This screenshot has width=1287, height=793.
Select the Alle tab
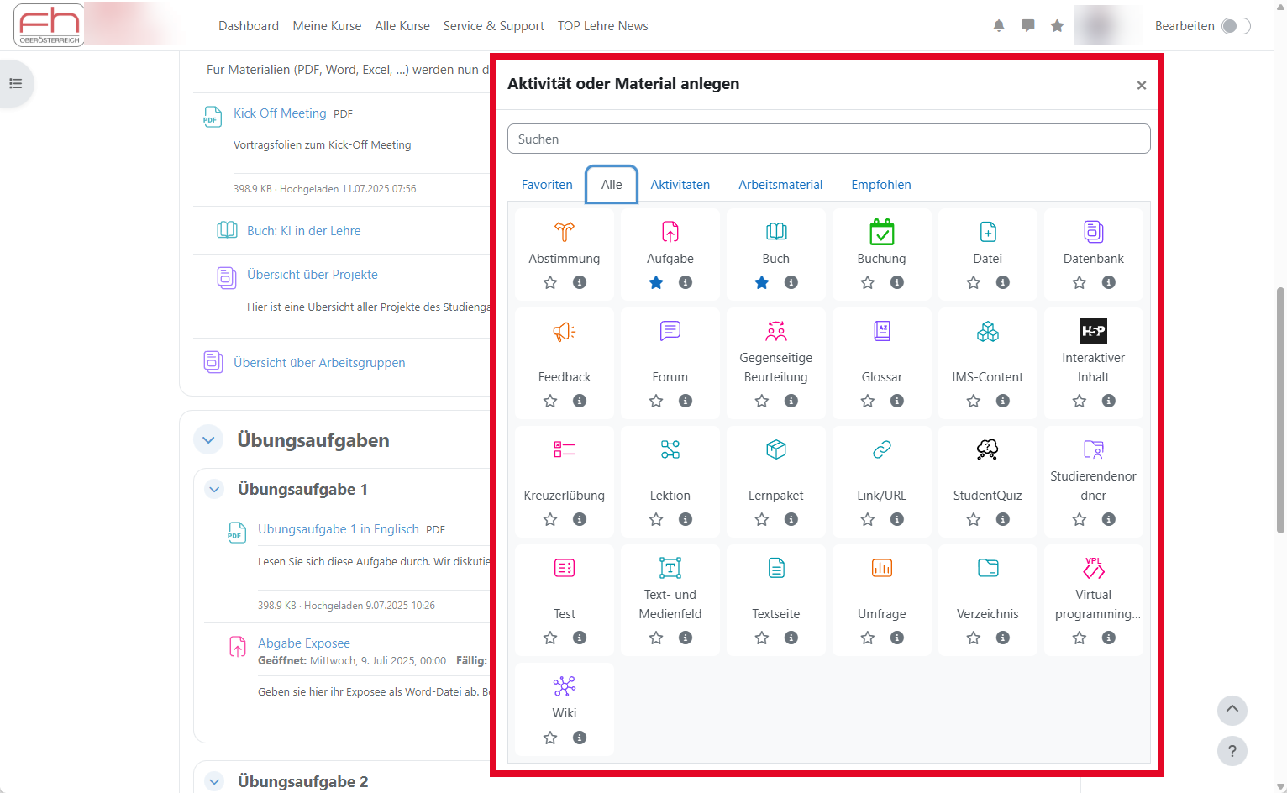click(612, 185)
